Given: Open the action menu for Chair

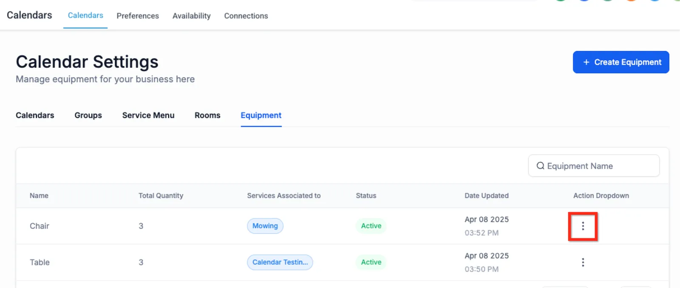Looking at the screenshot, I should tap(583, 226).
